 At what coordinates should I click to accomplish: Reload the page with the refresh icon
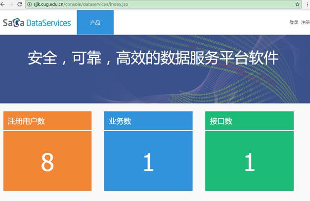19,4
